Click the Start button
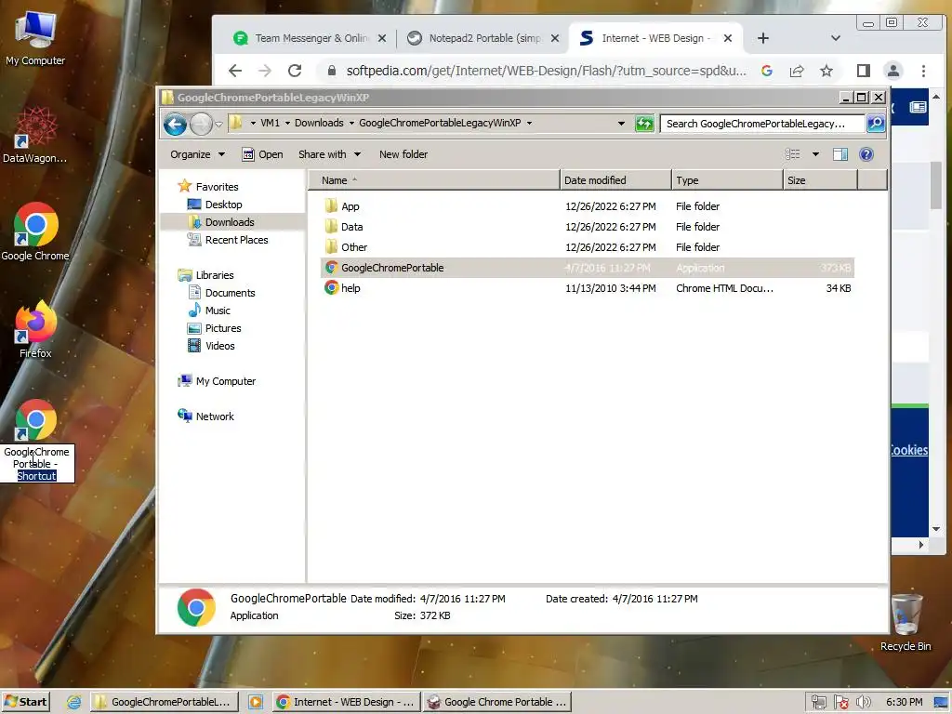 tap(25, 702)
